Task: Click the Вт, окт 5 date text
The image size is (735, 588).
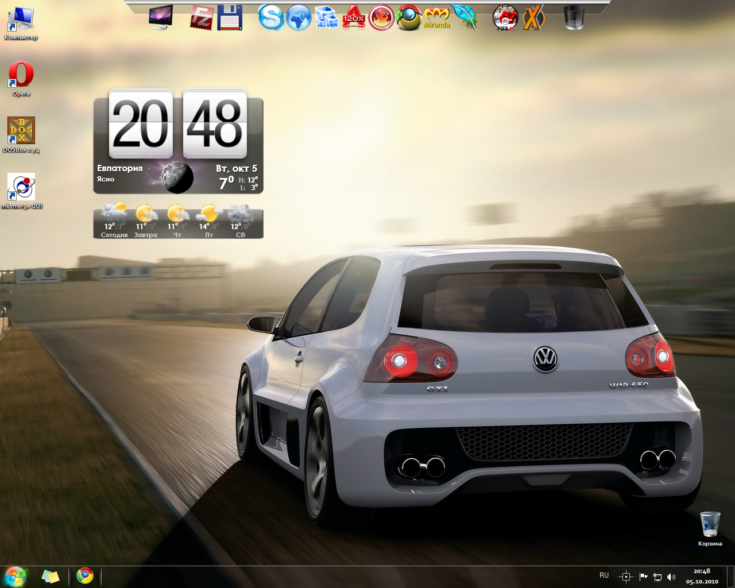Action: (237, 168)
